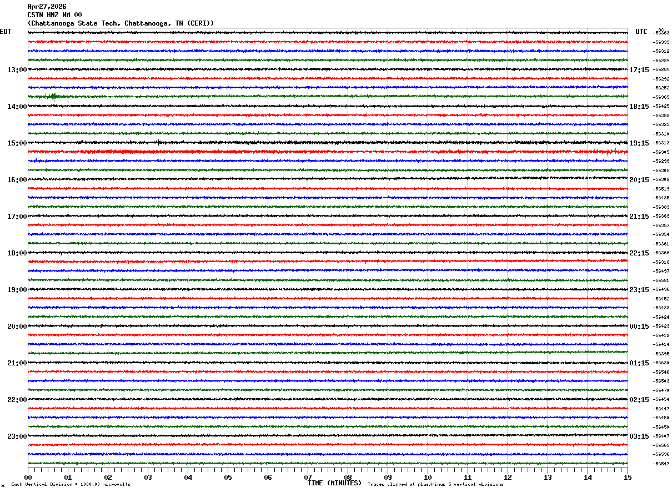Click the '15' minute tick label

pyautogui.click(x=628, y=477)
